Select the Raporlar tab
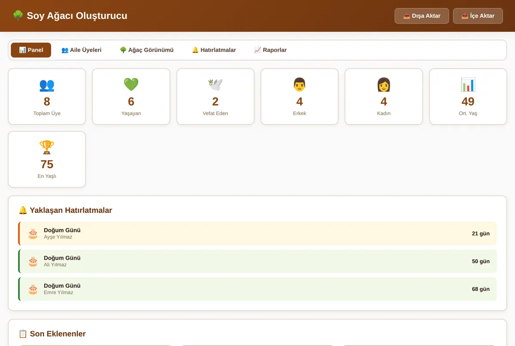Viewport: 515px width, 346px height. point(270,50)
